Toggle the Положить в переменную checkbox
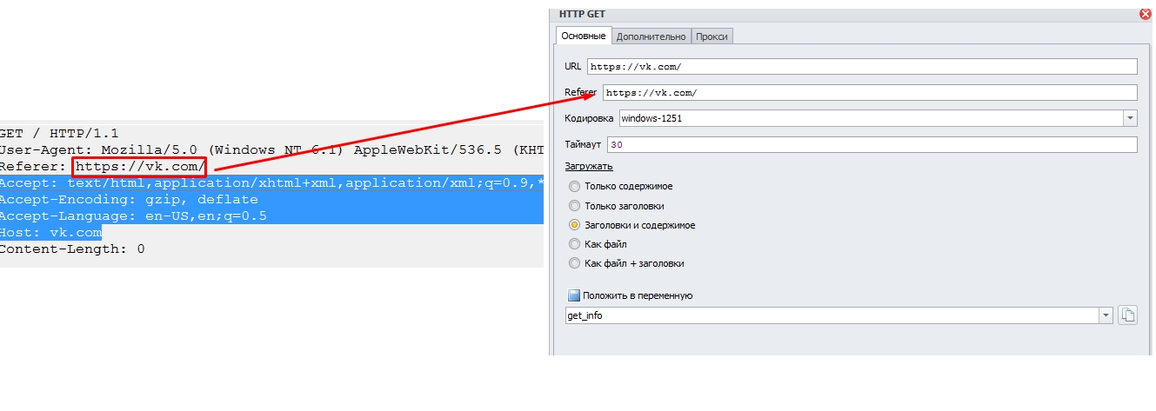The height and width of the screenshot is (411, 1156). coord(574,295)
